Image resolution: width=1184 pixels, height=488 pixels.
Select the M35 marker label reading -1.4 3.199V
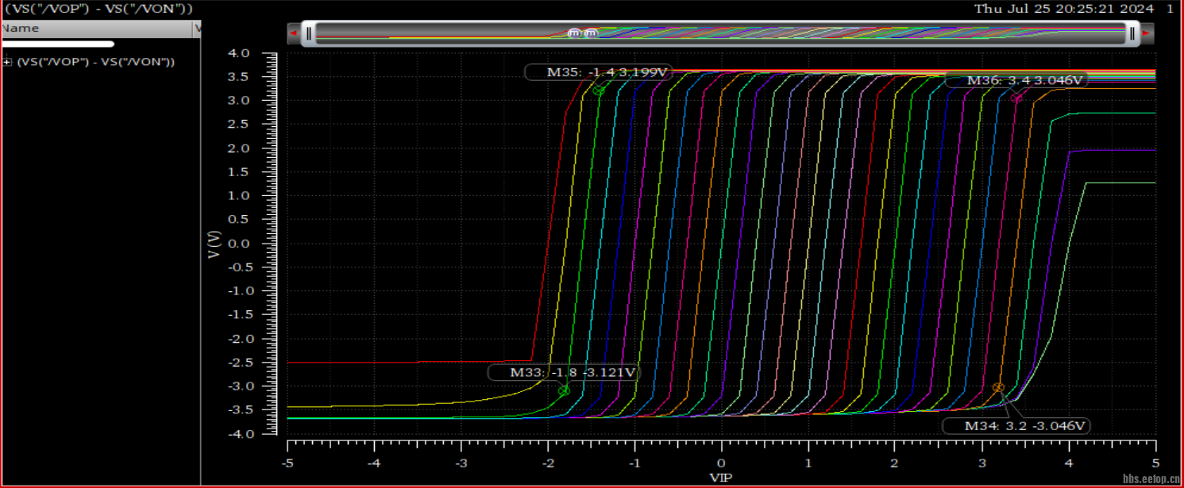click(x=598, y=72)
